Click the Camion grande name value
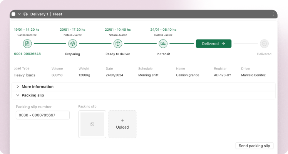The width and height of the screenshot is (288, 154). (x=188, y=75)
